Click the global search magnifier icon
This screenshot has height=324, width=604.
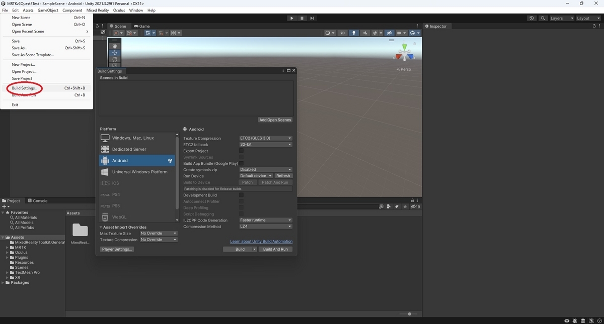tap(543, 18)
